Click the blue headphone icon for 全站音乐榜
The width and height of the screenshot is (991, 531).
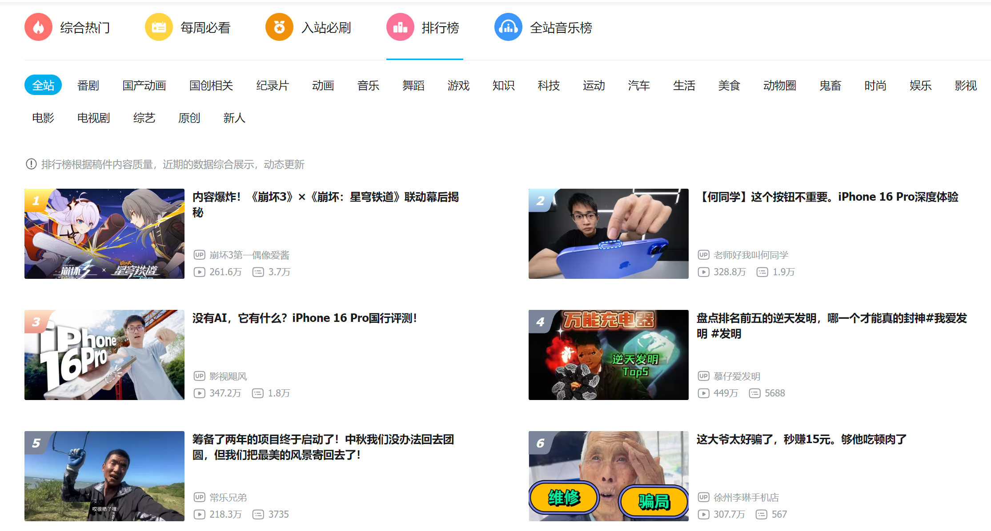coord(508,28)
